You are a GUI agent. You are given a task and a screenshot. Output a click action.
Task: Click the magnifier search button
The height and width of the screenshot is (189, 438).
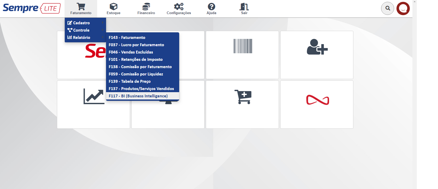(x=388, y=8)
